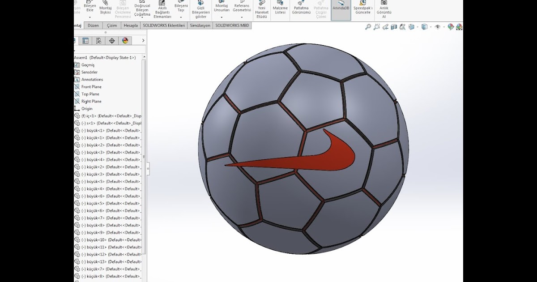This screenshot has height=282, width=537.
Task: Select the (-) küçük<8> component
Action: pyautogui.click(x=108, y=277)
